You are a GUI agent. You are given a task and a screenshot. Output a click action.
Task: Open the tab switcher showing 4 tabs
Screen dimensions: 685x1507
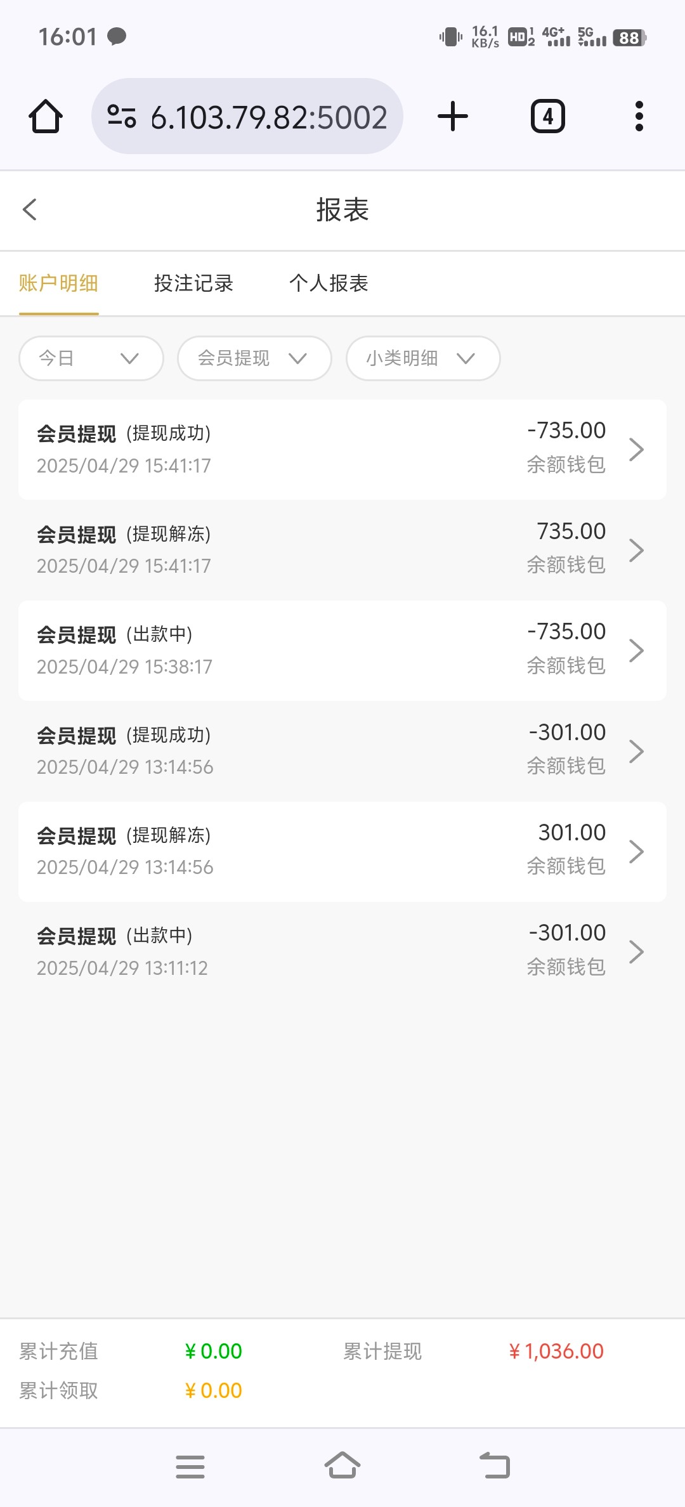point(547,117)
